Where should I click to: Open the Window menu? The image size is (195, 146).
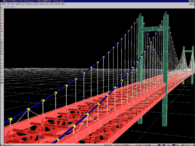tap(58, 4)
